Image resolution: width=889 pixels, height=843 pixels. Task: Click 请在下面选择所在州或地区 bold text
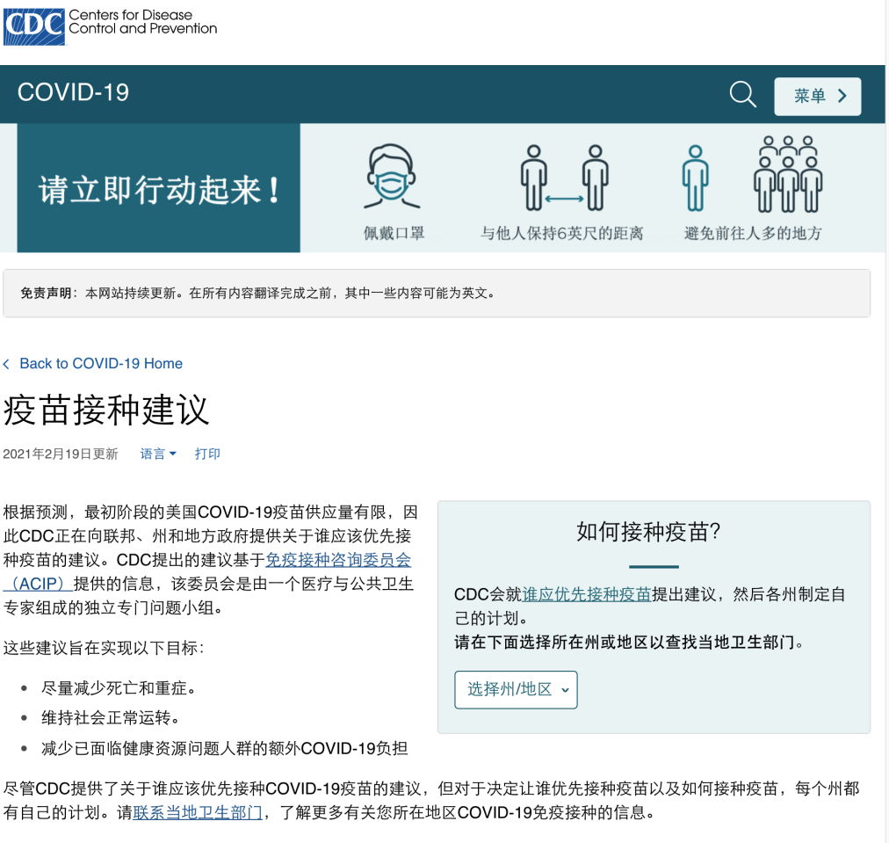coord(629,643)
